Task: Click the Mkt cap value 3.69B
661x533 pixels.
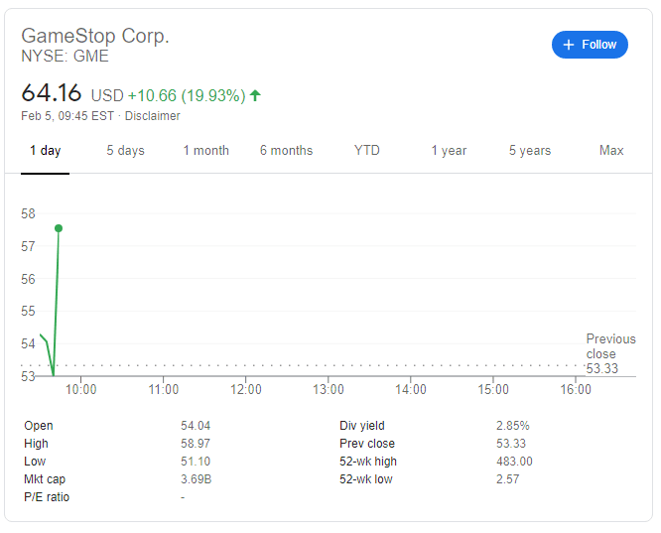Action: 195,479
